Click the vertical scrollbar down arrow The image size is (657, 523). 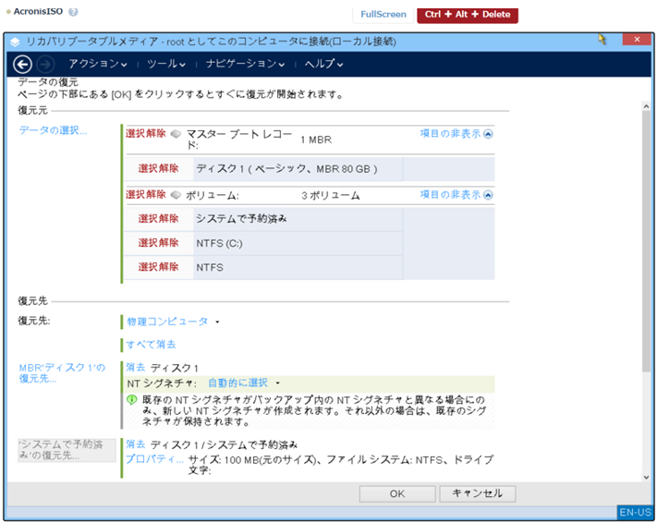point(646,477)
